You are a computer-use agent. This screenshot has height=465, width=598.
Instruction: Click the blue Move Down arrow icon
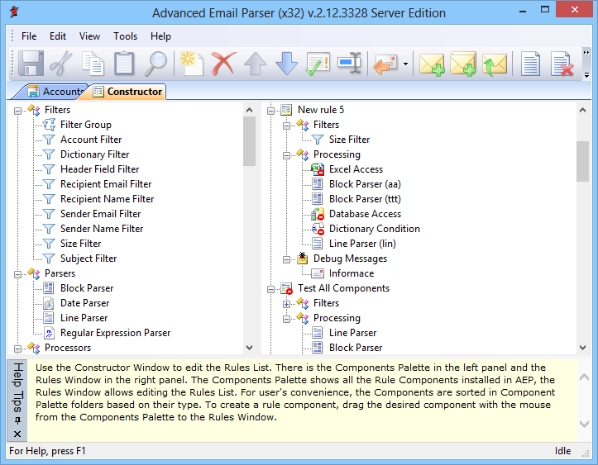[x=286, y=64]
